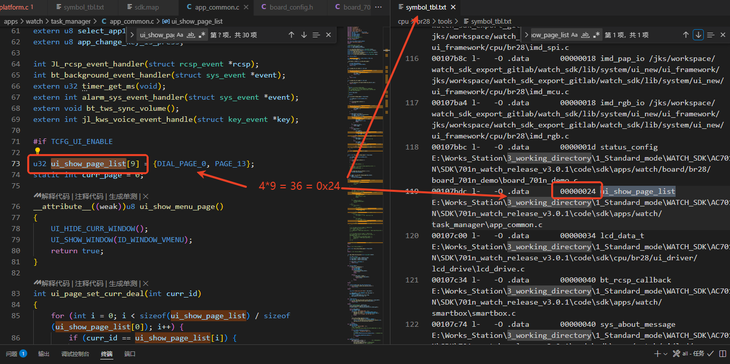Close the symbol_tbl find widget

coord(723,35)
